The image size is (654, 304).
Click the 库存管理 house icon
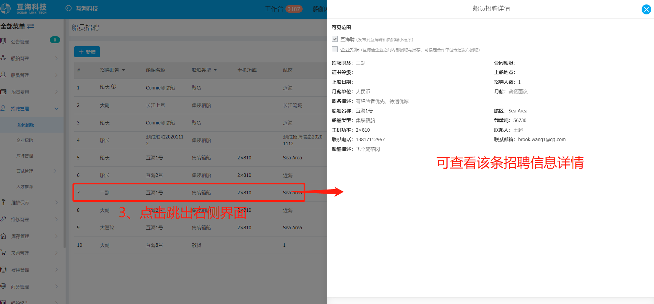coord(3,236)
